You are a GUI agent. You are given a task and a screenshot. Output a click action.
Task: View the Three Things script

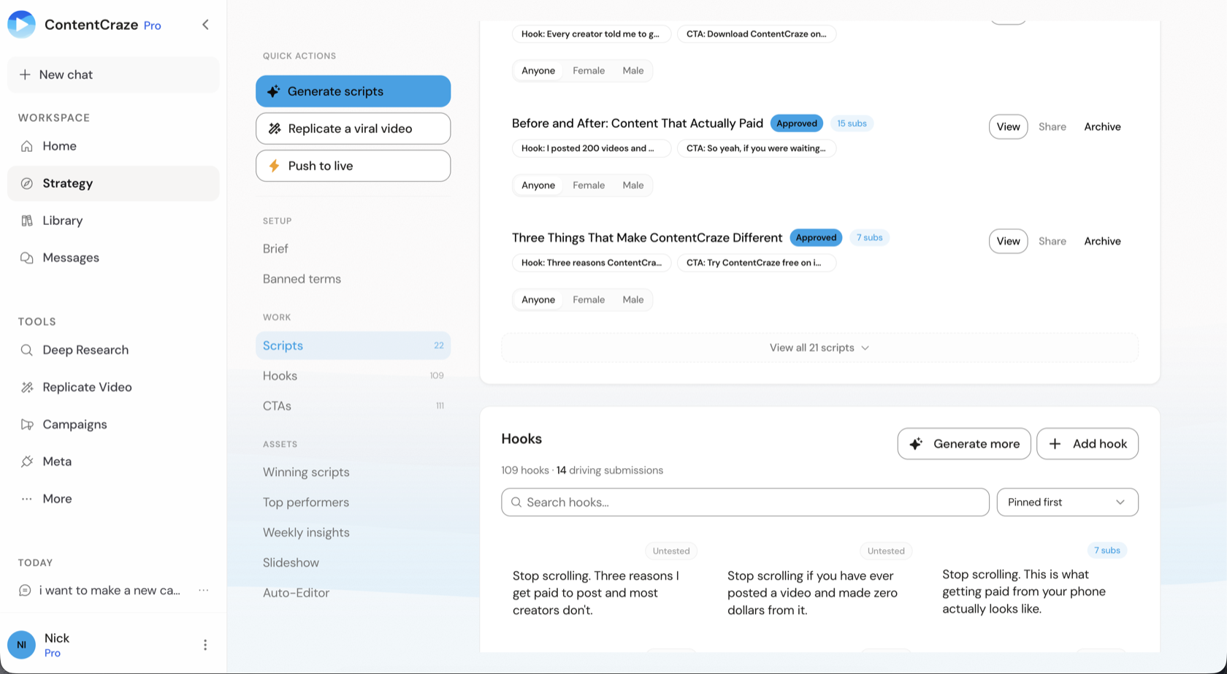[x=1008, y=242]
